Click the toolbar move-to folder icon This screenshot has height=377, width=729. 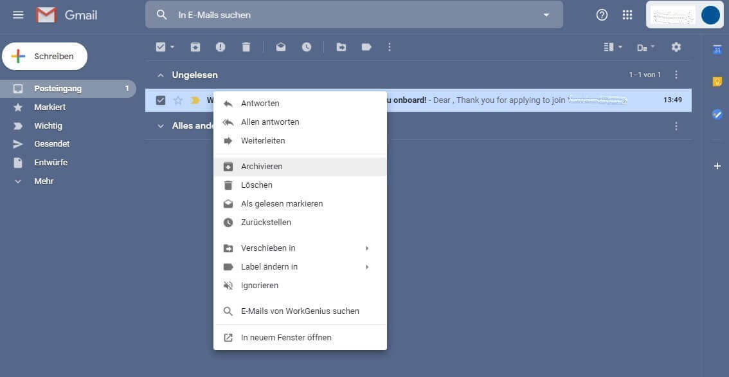341,47
